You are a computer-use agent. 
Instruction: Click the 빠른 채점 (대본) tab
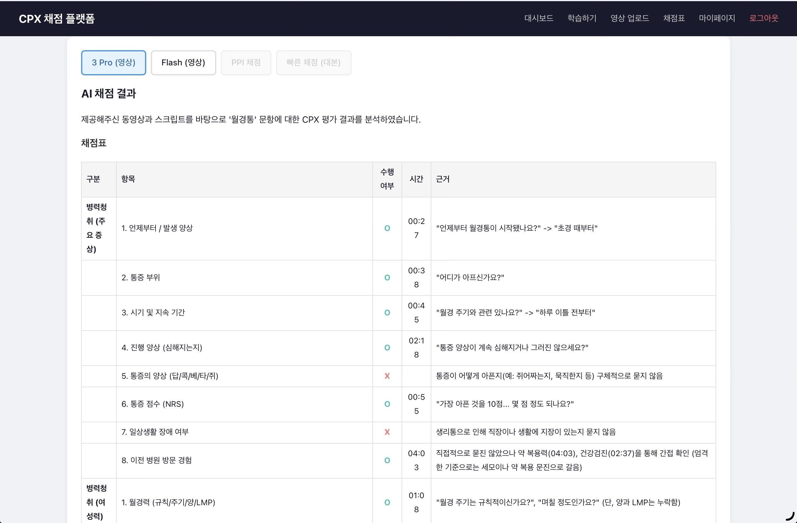pyautogui.click(x=313, y=63)
